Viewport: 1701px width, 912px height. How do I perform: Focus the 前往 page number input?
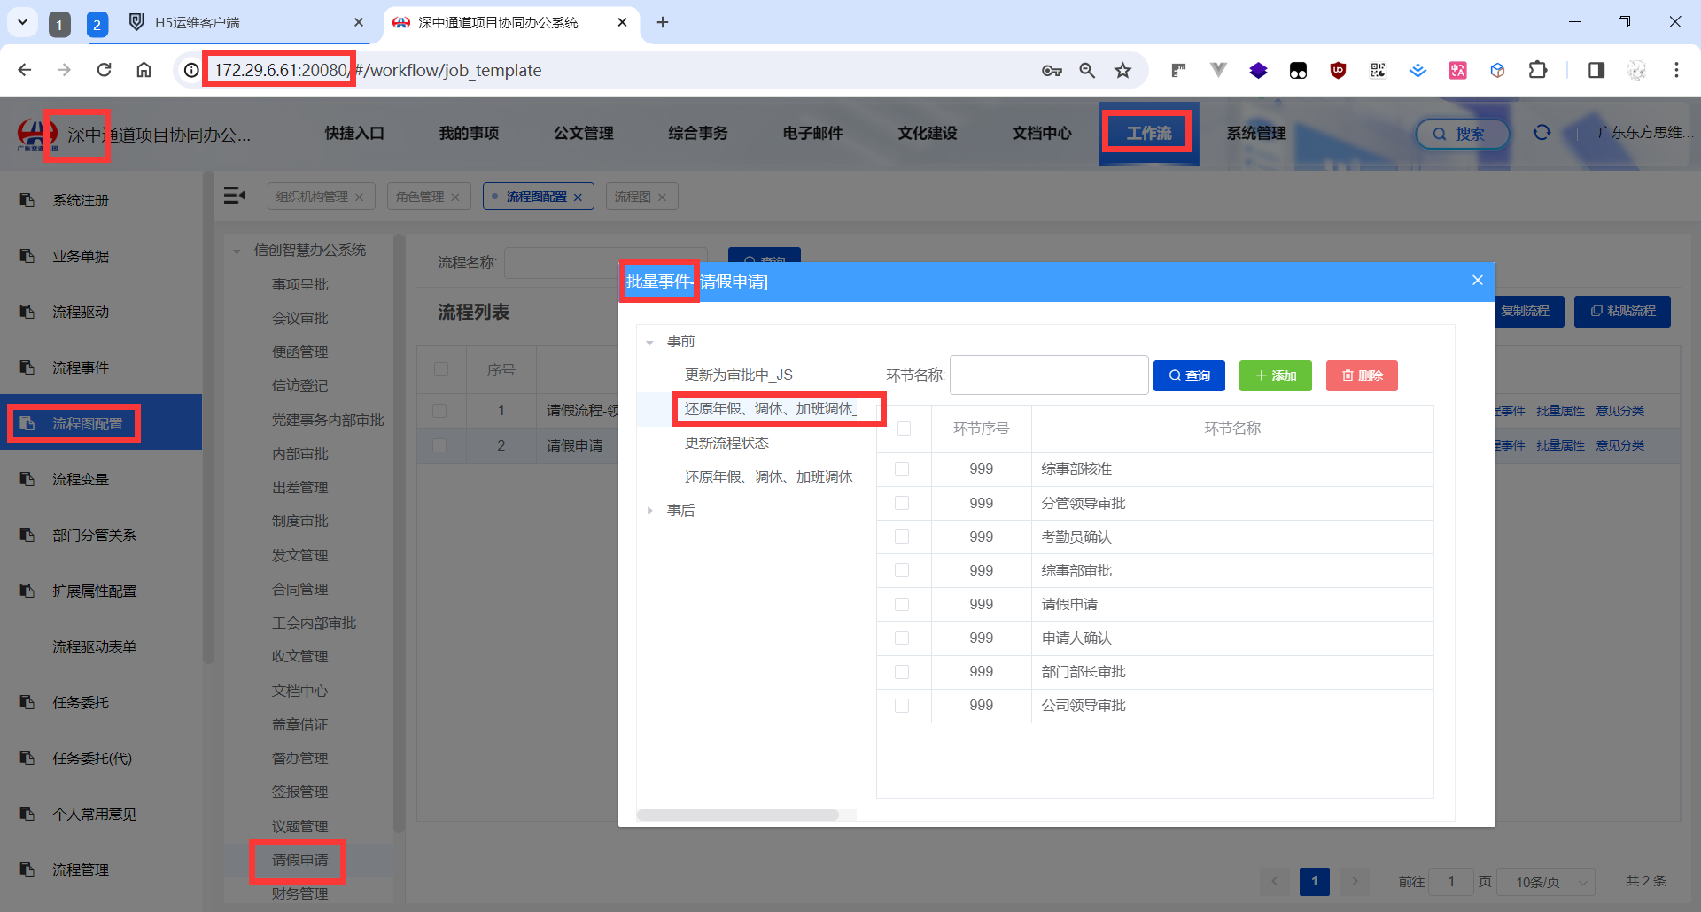[1451, 882]
